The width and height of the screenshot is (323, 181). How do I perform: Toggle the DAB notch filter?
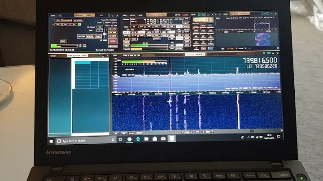tap(98, 36)
